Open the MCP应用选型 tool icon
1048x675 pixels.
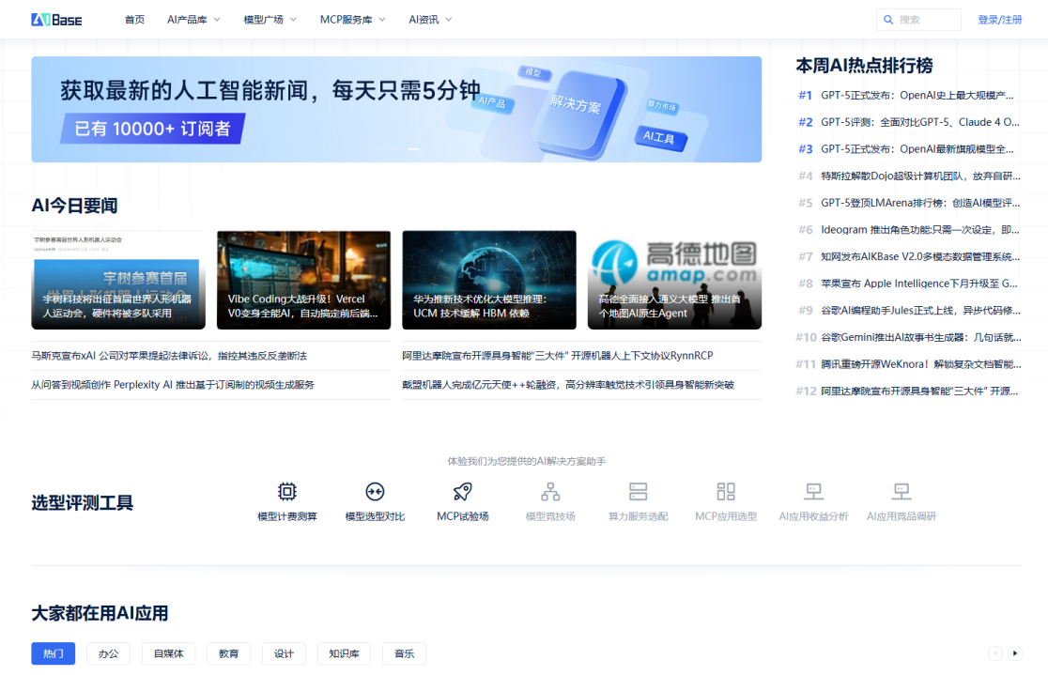[726, 492]
